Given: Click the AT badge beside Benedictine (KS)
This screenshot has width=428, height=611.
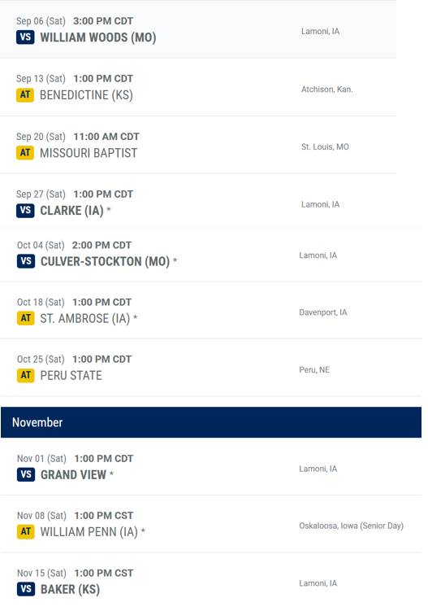Looking at the screenshot, I should tap(25, 95).
